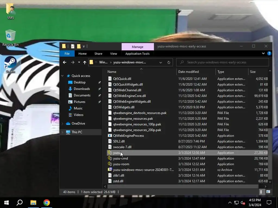Image resolution: width=278 pixels, height=208 pixels.
Task: Switch to the Share ribbon tab
Action: [x=98, y=54]
